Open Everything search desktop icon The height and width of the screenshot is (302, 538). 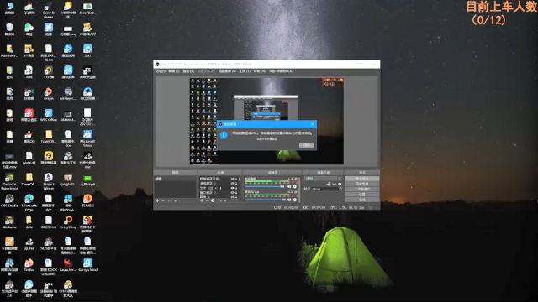pos(68,222)
